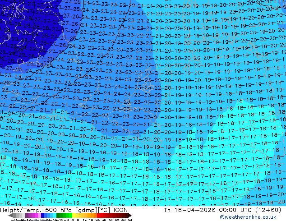This screenshot has width=286, height=221.
Task: Click the "536" height contour label
Action: coord(48,64)
